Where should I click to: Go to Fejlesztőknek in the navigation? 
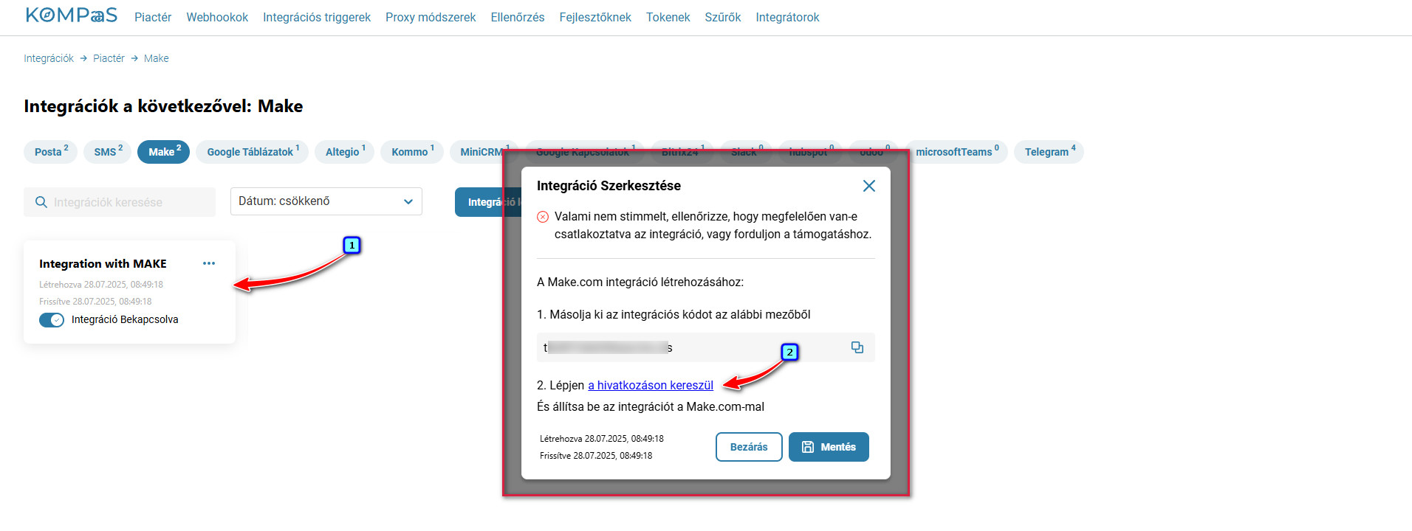coord(595,17)
